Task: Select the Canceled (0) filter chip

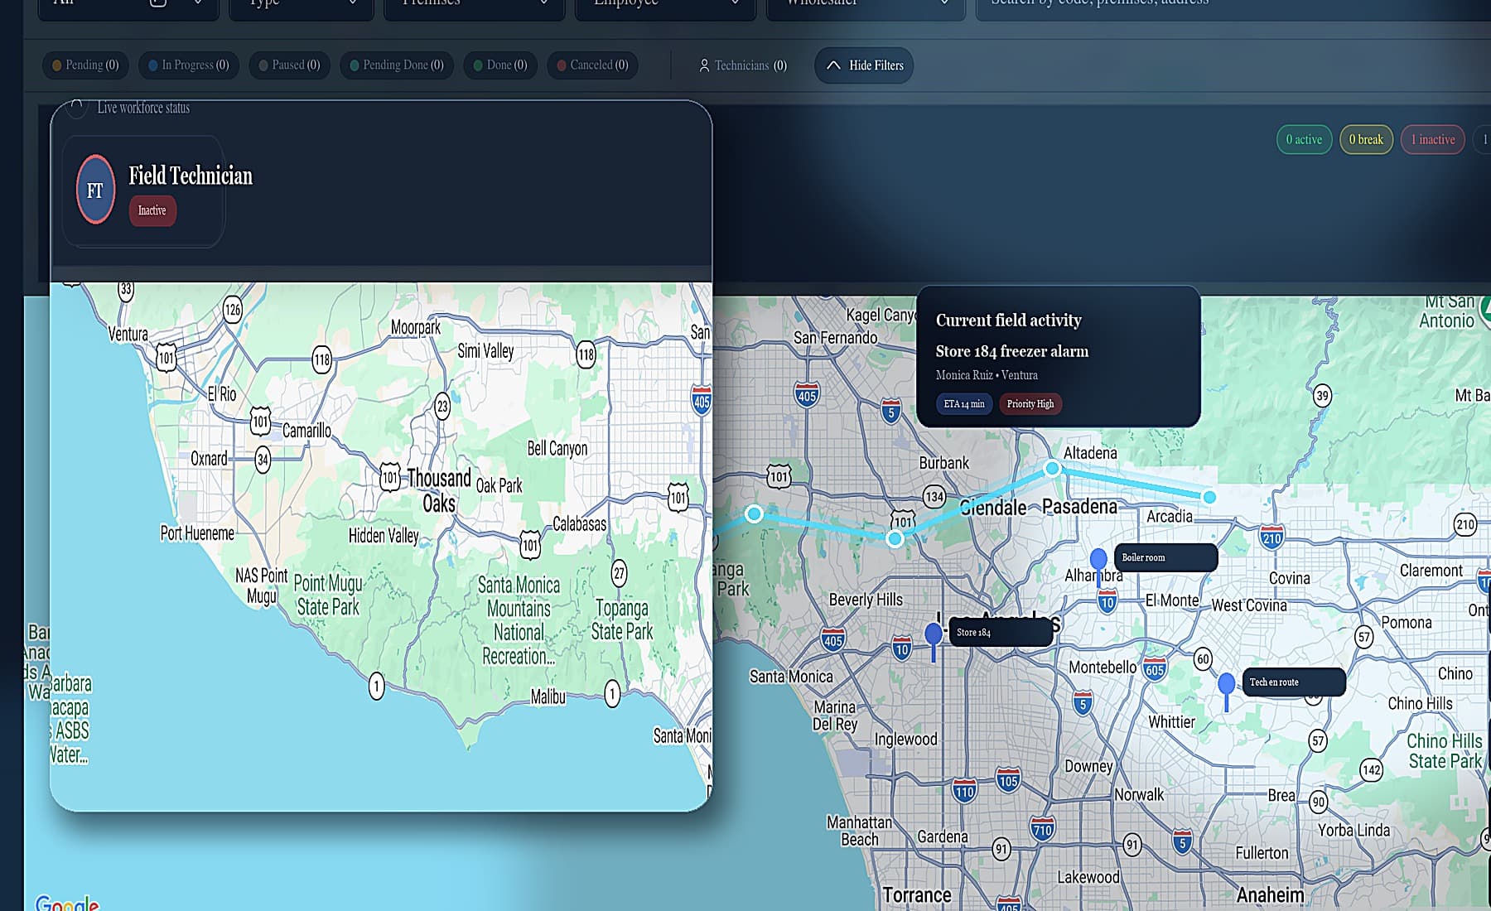Action: [x=591, y=65]
